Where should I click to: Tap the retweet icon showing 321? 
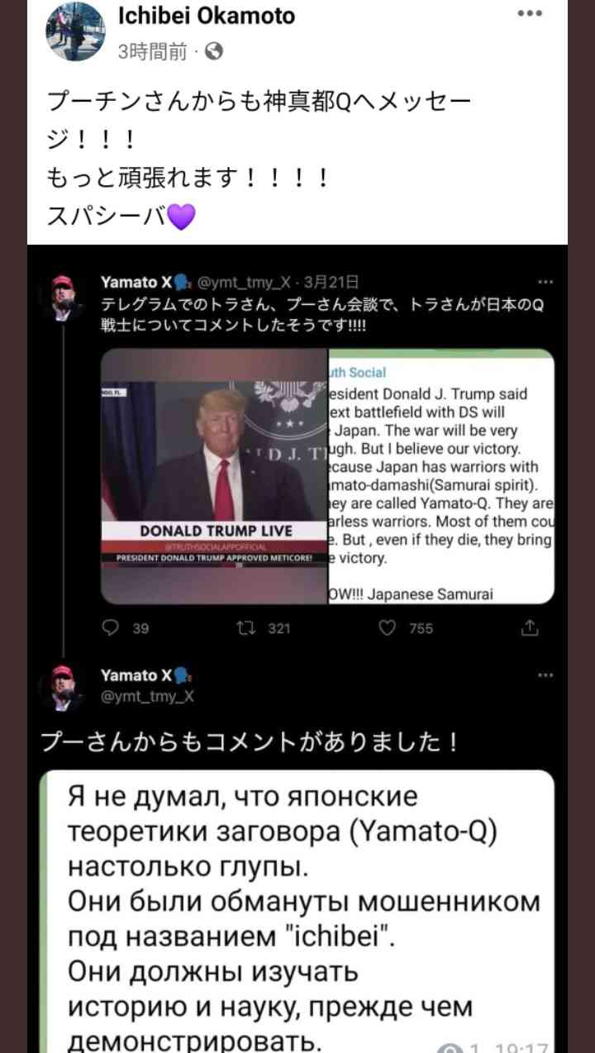pyautogui.click(x=245, y=628)
